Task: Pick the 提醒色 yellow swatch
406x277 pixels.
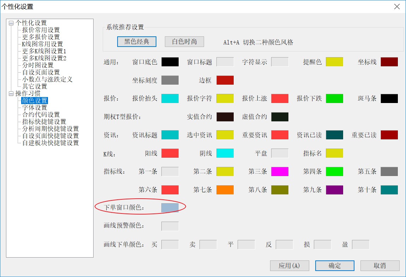Action: 334,62
